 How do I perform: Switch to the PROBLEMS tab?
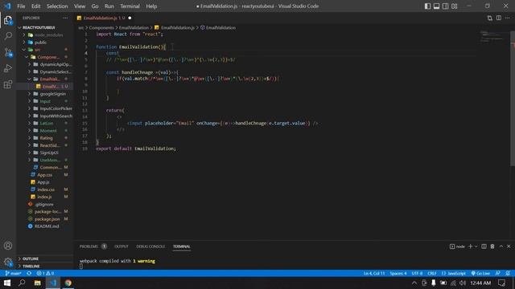pos(93,246)
